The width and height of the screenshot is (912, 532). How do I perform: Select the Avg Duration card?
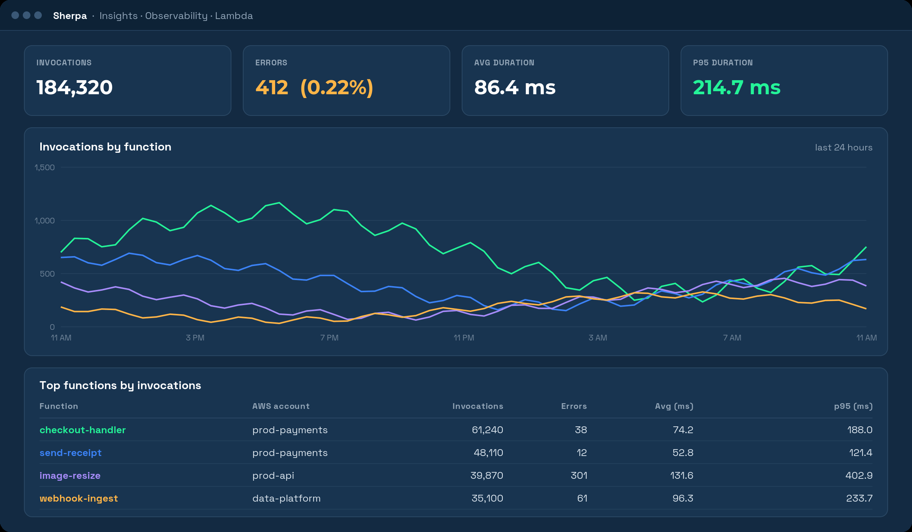click(x=565, y=81)
